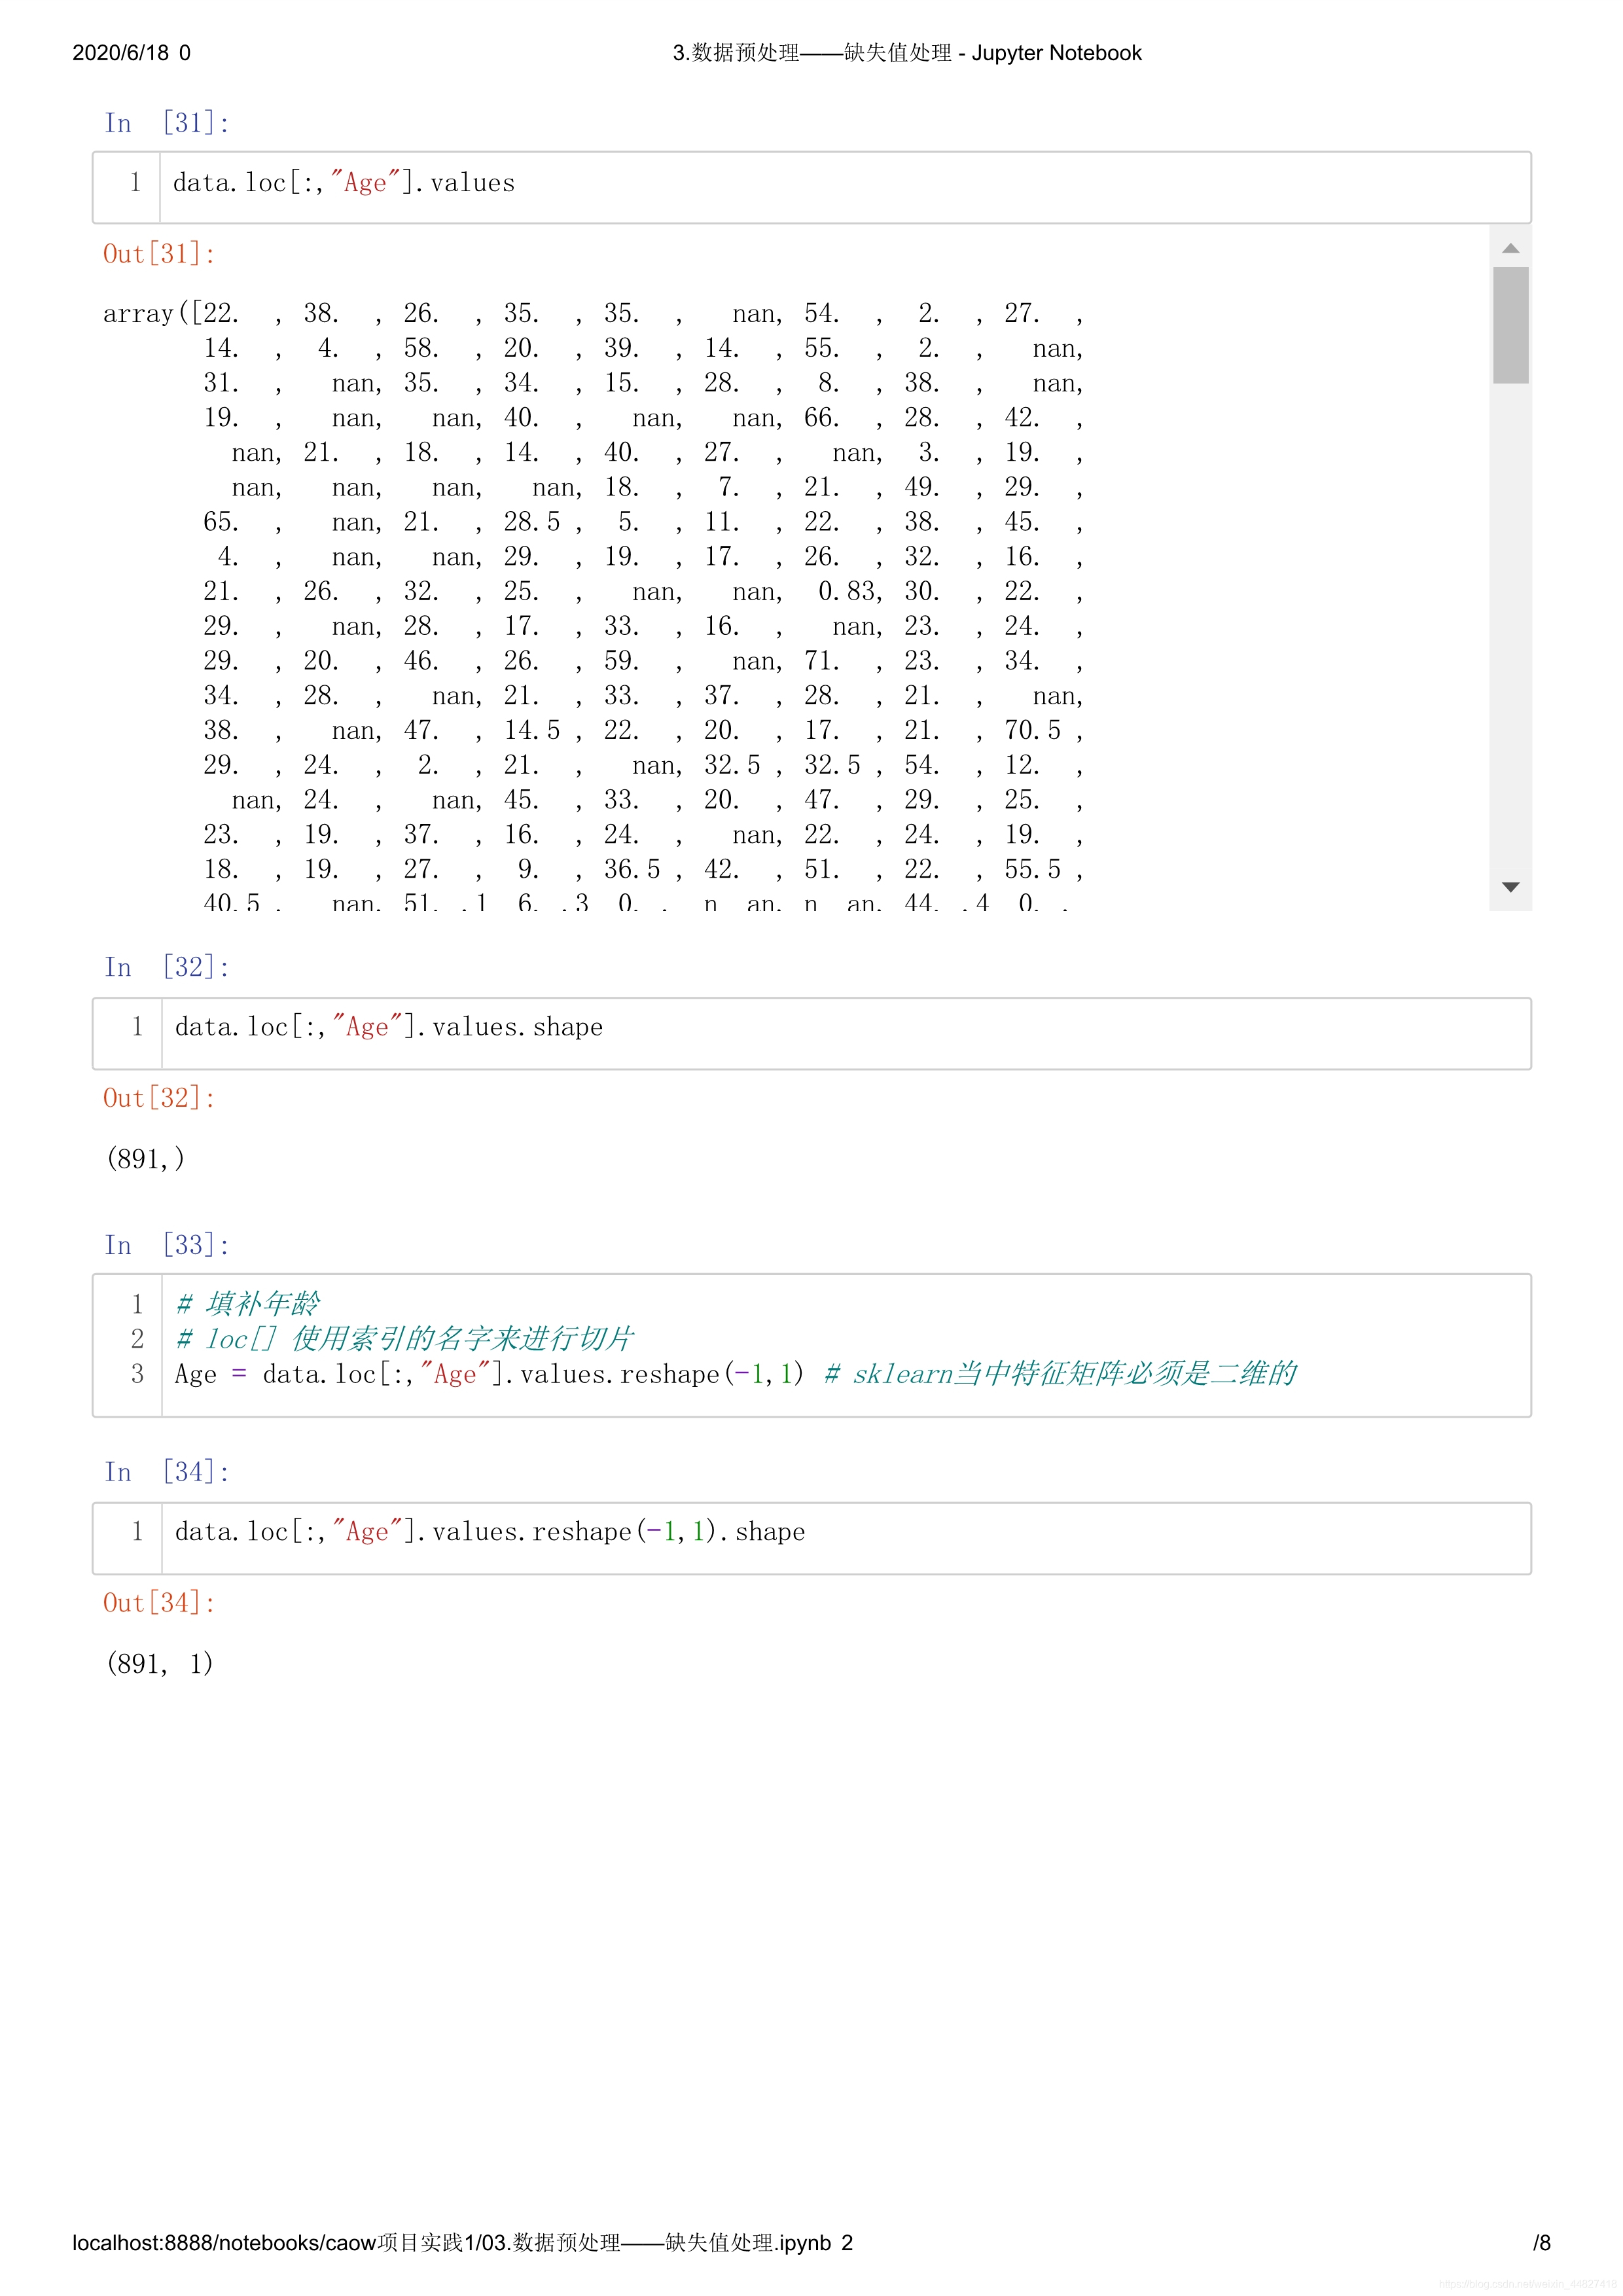The image size is (1623, 2296).
Task: Click the 55.5 value in the array output
Action: (x=1033, y=869)
